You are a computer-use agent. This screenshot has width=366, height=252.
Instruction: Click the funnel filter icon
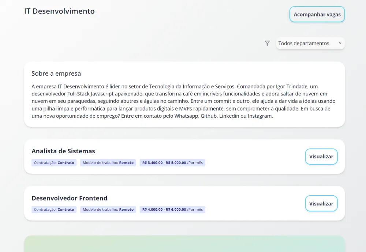(267, 43)
